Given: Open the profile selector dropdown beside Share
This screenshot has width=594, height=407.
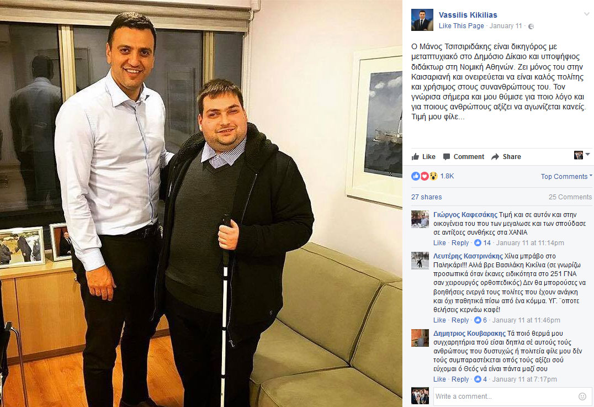Looking at the screenshot, I should click(x=582, y=155).
